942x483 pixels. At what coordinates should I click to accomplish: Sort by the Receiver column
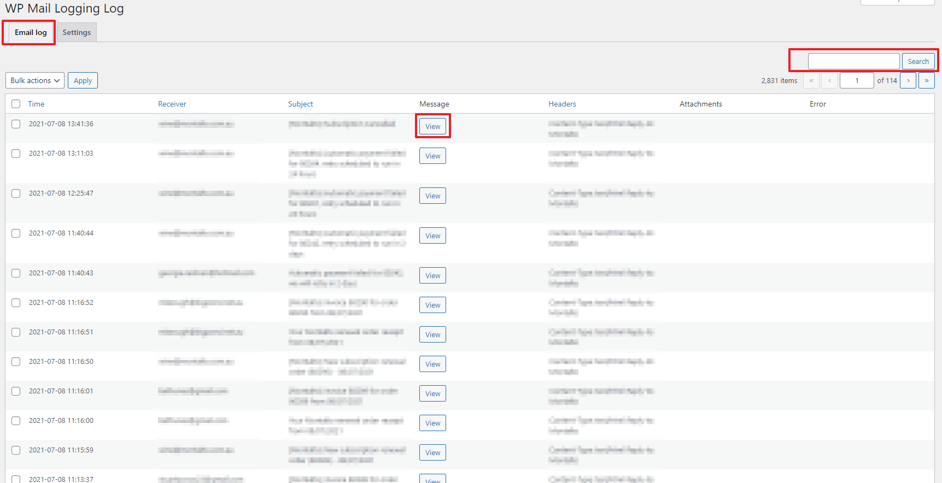coord(172,104)
